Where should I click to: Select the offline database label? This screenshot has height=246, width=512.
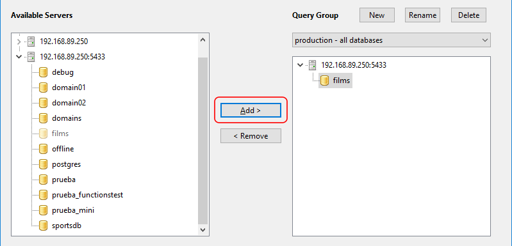coord(63,149)
